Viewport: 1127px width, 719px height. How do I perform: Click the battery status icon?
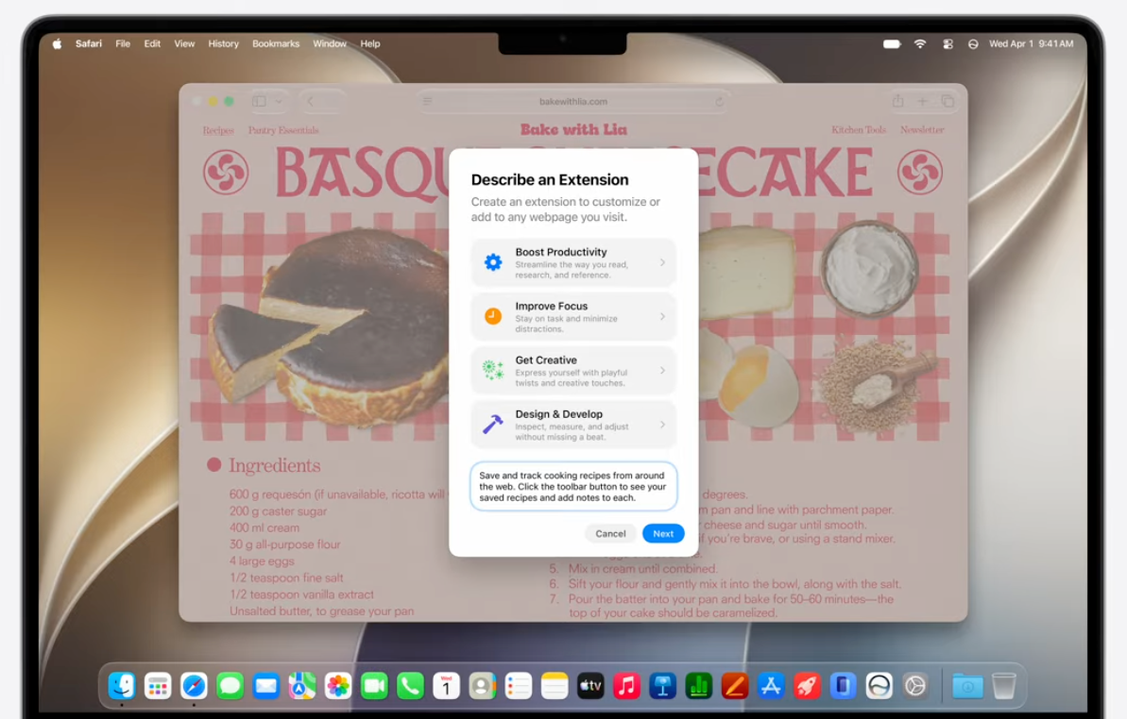pyautogui.click(x=892, y=43)
